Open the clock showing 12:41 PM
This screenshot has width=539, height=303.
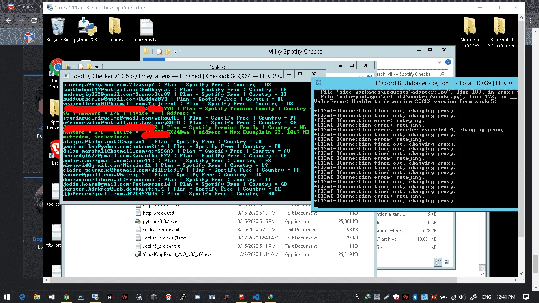coord(506,297)
